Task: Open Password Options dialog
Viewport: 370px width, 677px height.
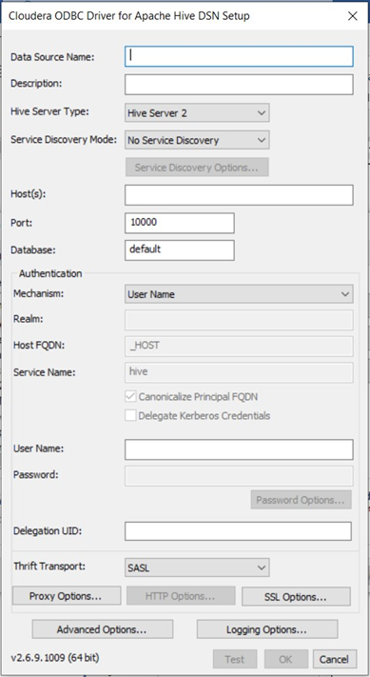Action: pos(301,500)
